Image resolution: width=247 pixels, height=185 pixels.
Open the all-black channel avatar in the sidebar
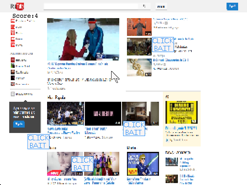point(13,78)
